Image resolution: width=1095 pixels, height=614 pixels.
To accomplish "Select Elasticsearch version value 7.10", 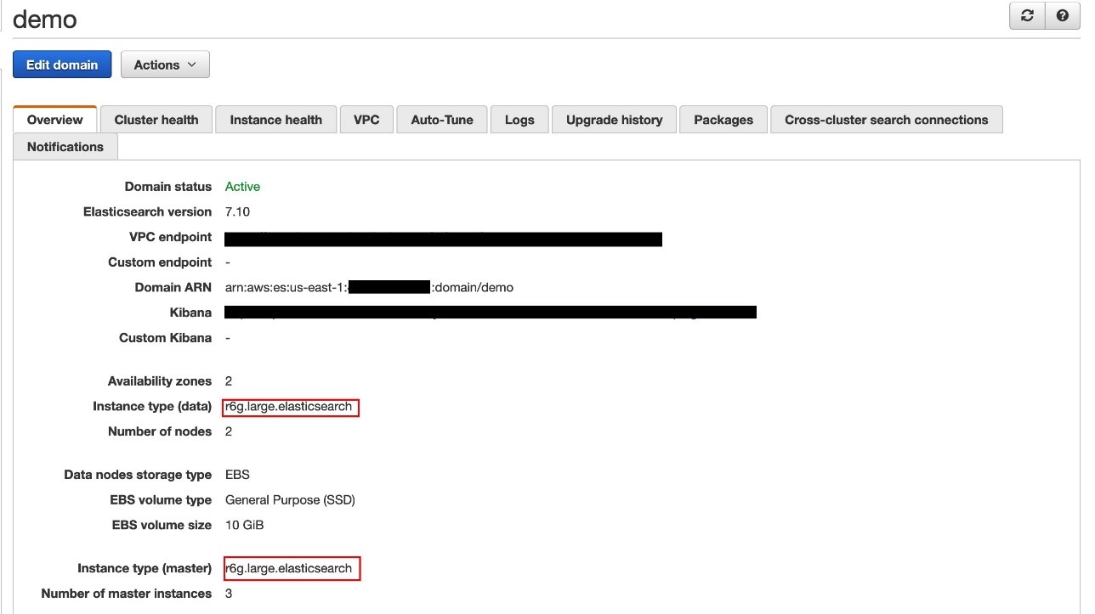I will 237,211.
